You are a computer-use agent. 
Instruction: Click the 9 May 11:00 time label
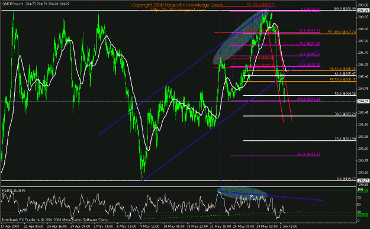point(150,227)
